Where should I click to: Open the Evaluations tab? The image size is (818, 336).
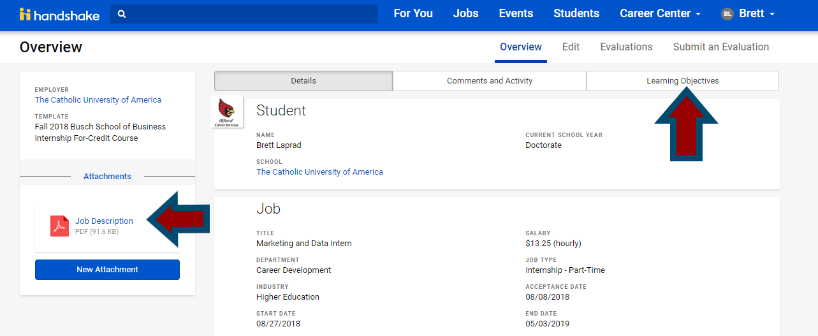(626, 47)
